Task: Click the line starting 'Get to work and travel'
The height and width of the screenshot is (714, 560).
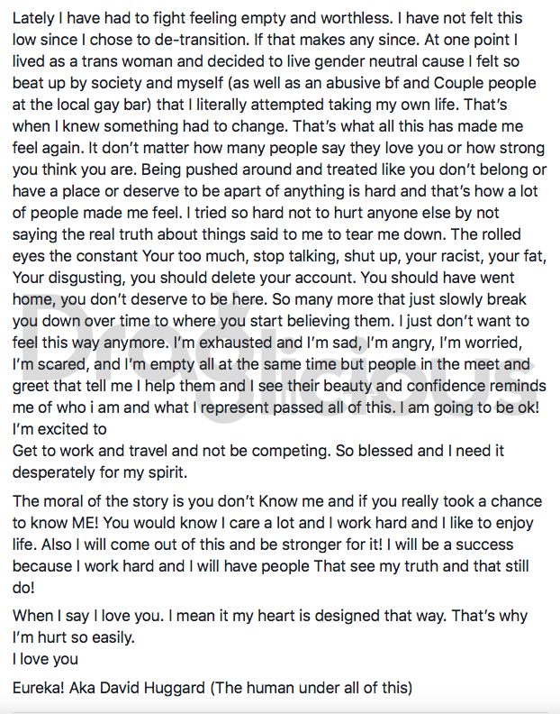Action: pos(258,451)
